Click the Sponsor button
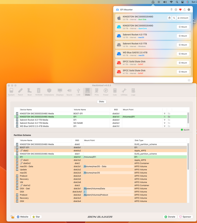This screenshot has height=223, width=197. [185, 217]
